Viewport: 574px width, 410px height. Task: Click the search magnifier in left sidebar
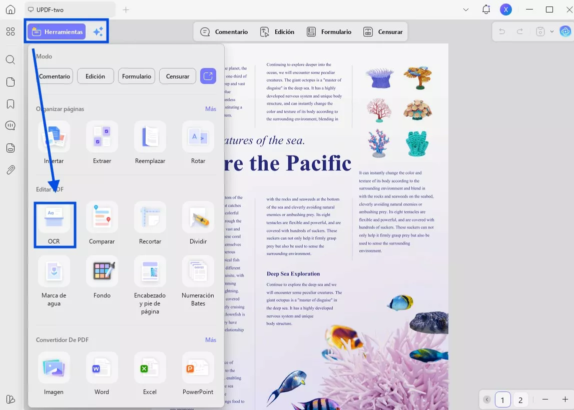(11, 59)
